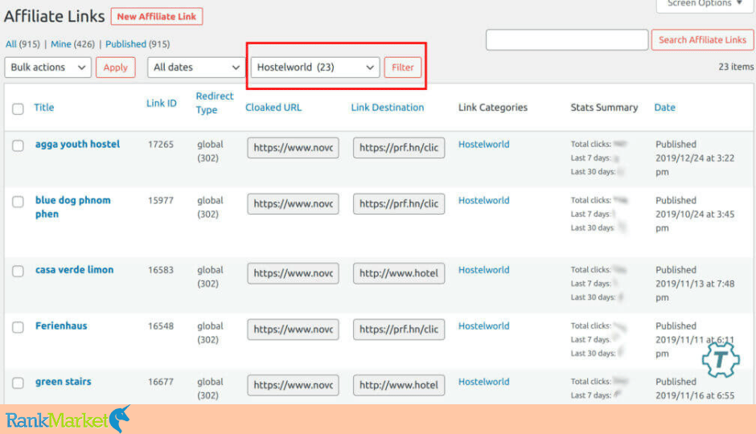756x434 pixels.
Task: Check the green stairs row checkbox
Action: pyautogui.click(x=18, y=383)
